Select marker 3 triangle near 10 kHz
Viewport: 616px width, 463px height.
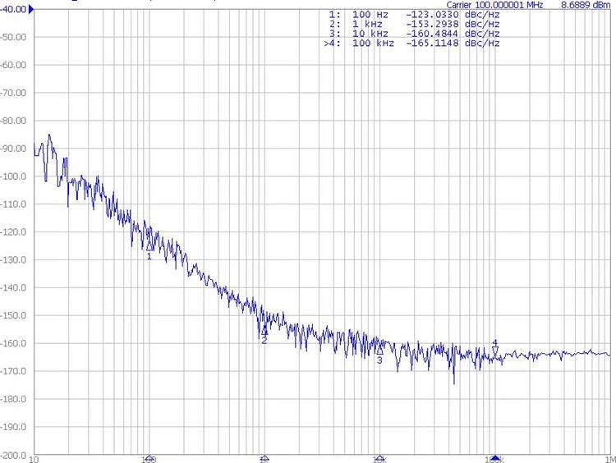(379, 351)
